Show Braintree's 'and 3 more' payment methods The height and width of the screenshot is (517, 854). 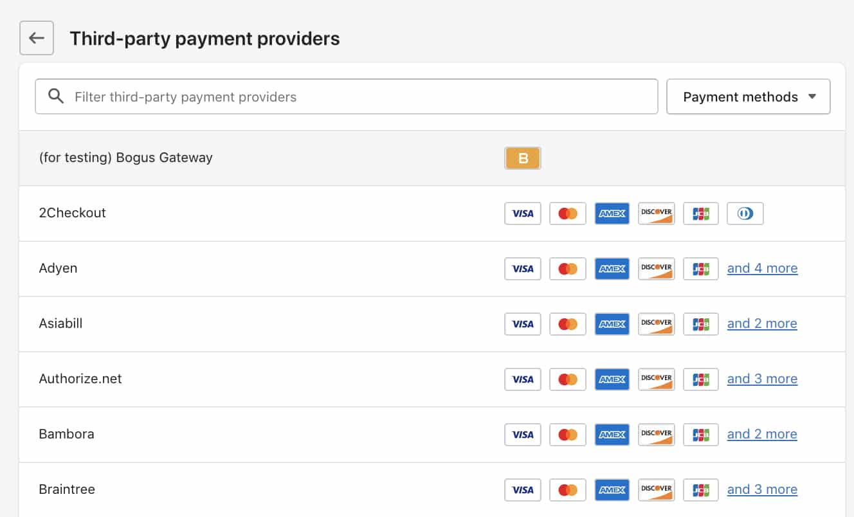[x=762, y=489]
